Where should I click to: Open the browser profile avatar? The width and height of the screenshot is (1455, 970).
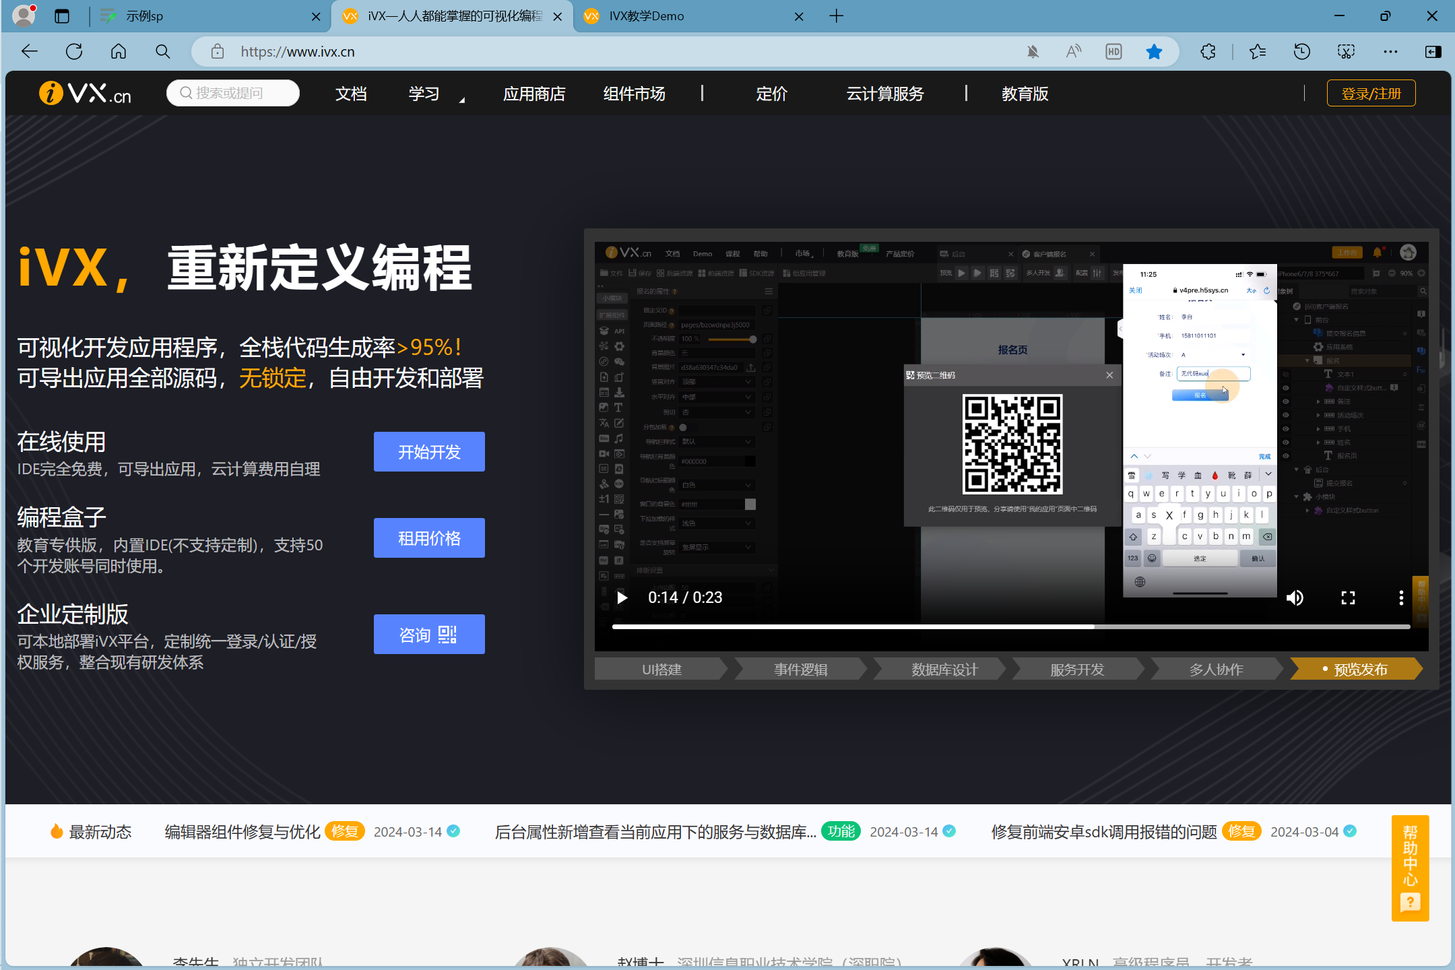[24, 15]
